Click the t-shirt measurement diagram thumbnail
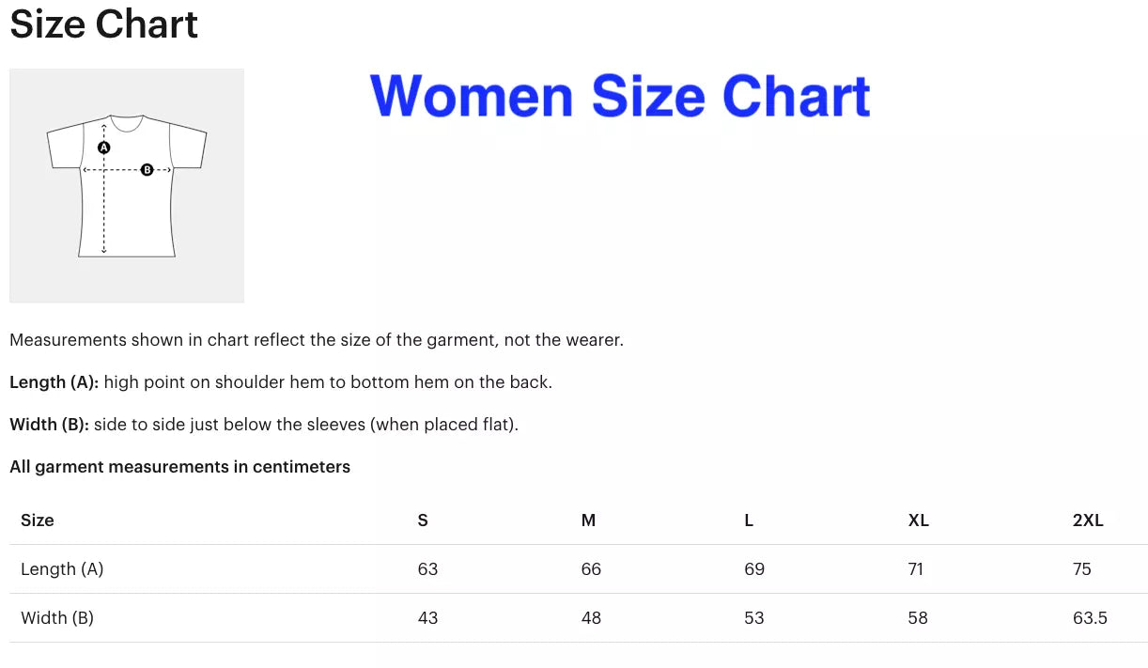The height and width of the screenshot is (668, 1148). 127,185
